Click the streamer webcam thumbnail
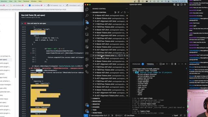Viewport: 208px width, 117px height. (198, 103)
